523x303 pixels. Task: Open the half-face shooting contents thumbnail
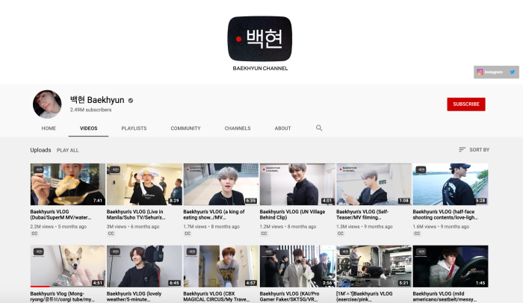click(451, 184)
